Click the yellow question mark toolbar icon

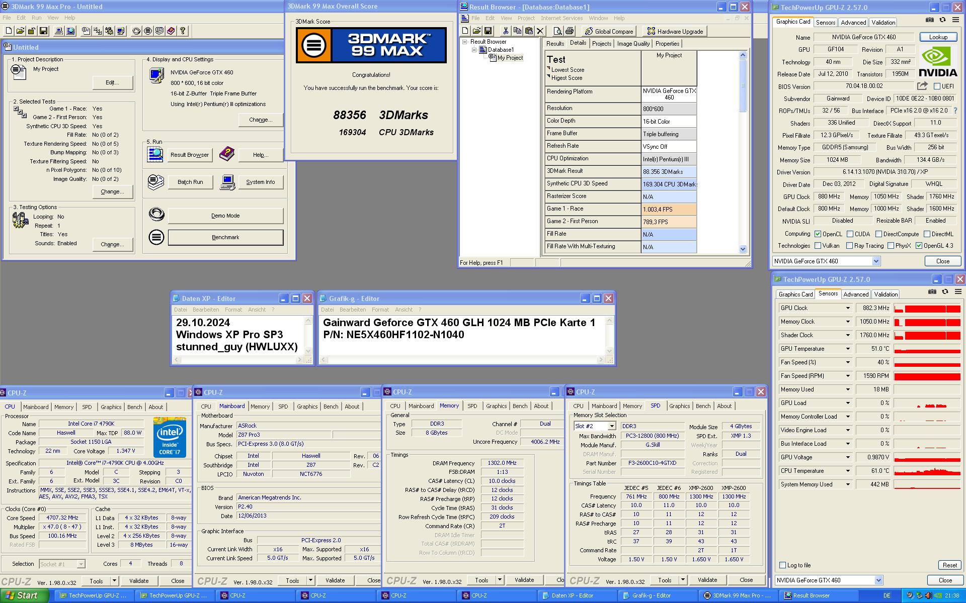coord(183,31)
